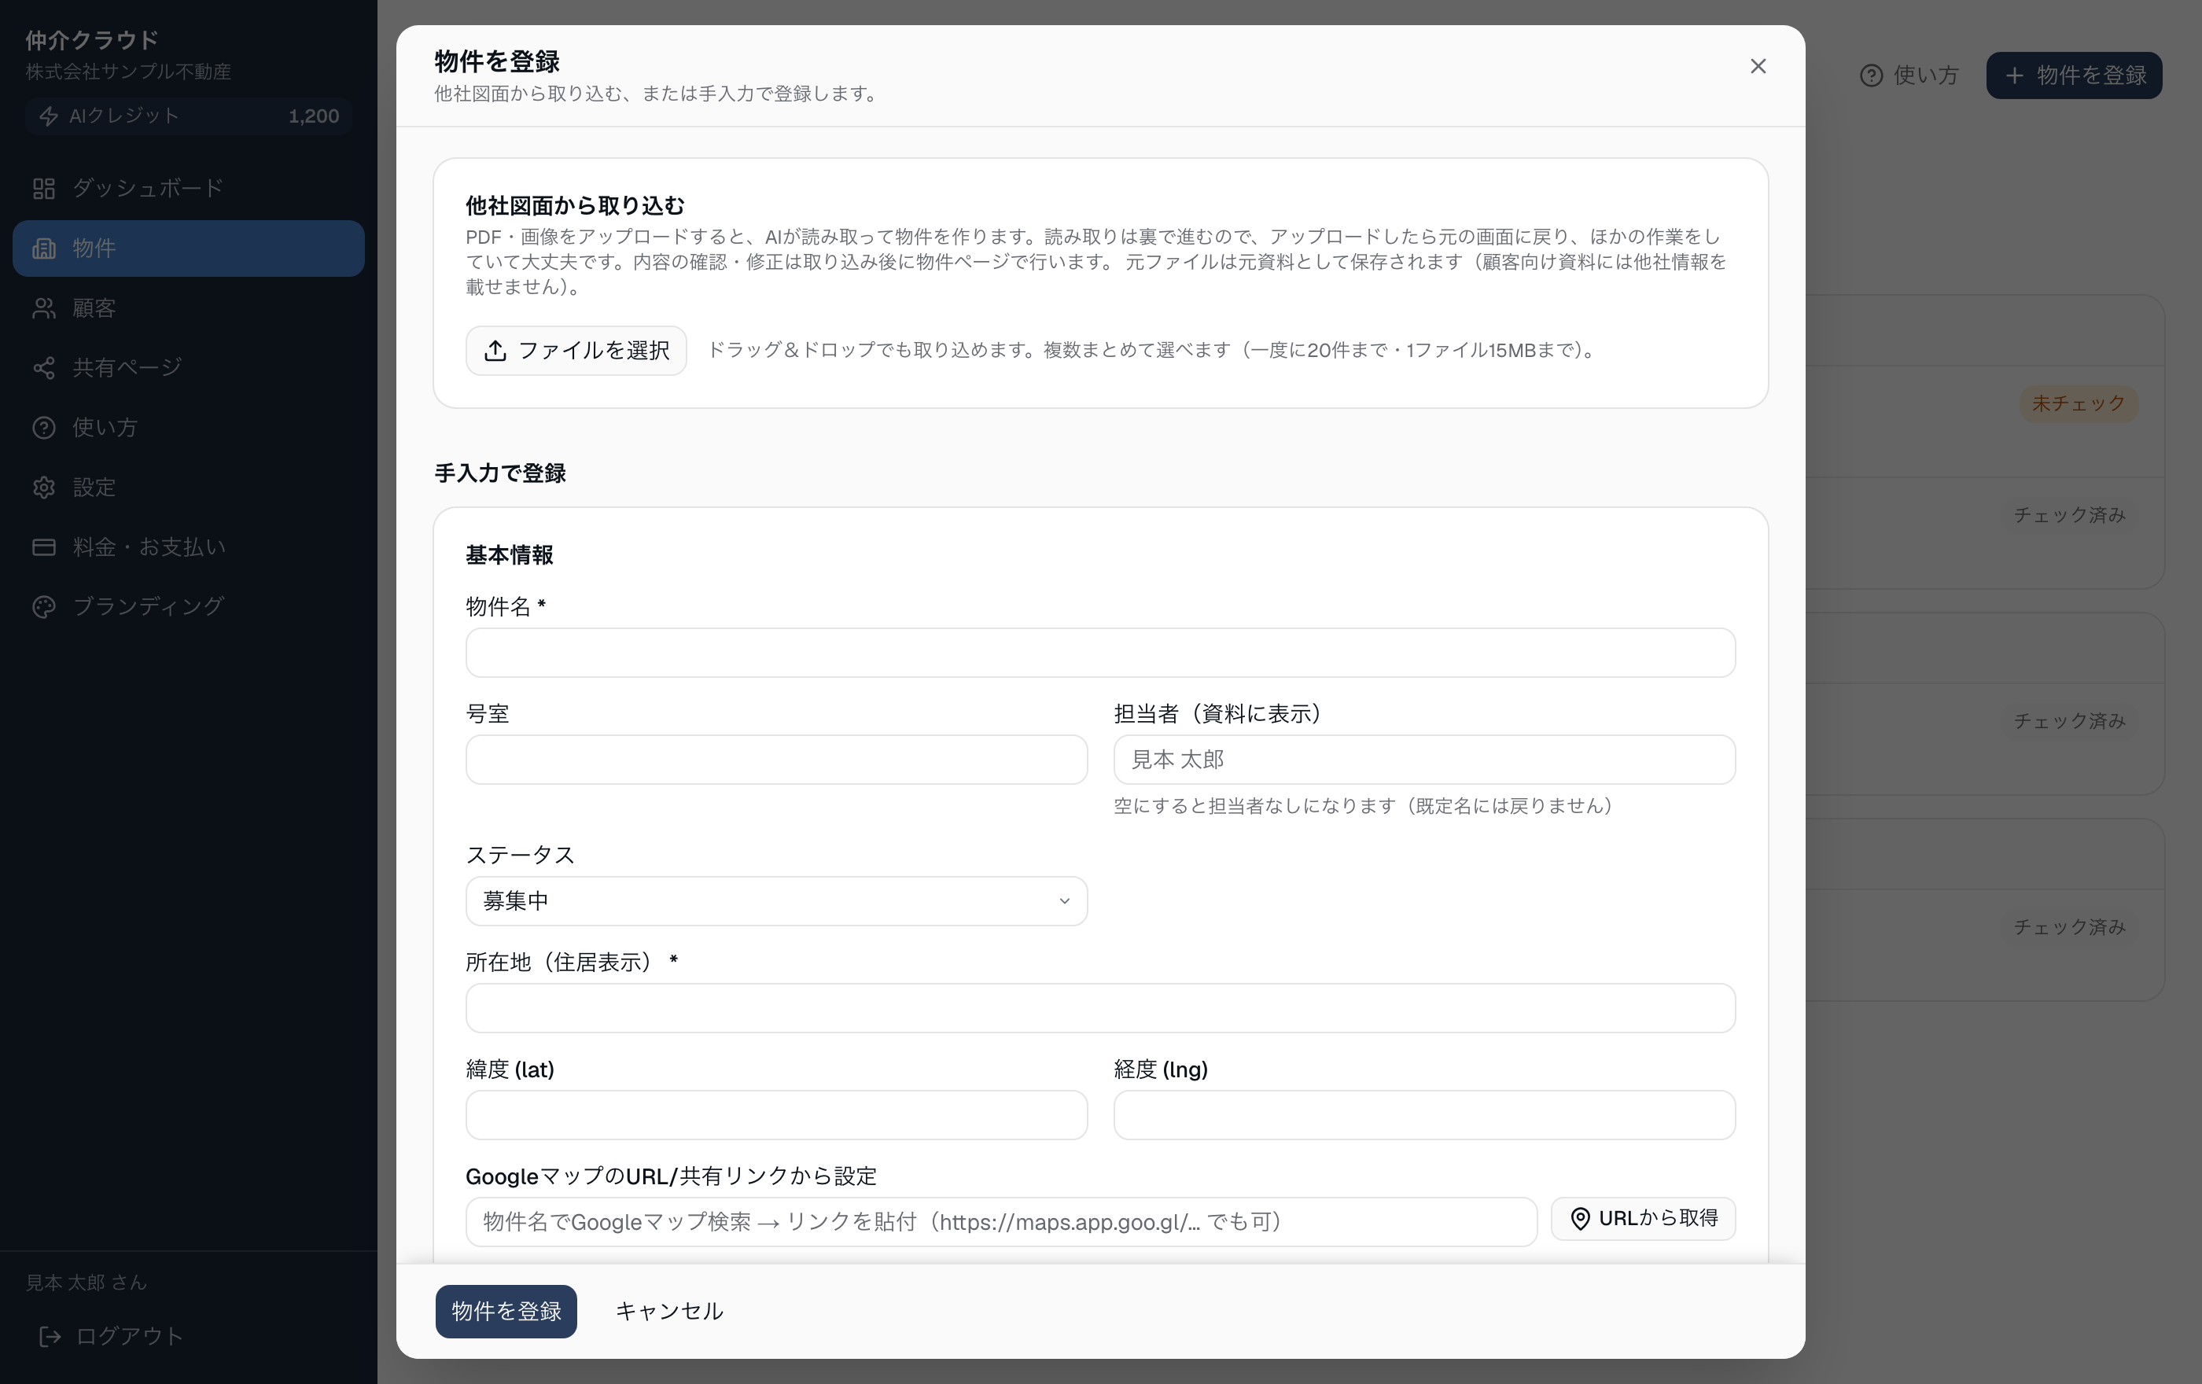Open the ステータス dropdown showing 募集中
2202x1384 pixels.
pos(776,901)
